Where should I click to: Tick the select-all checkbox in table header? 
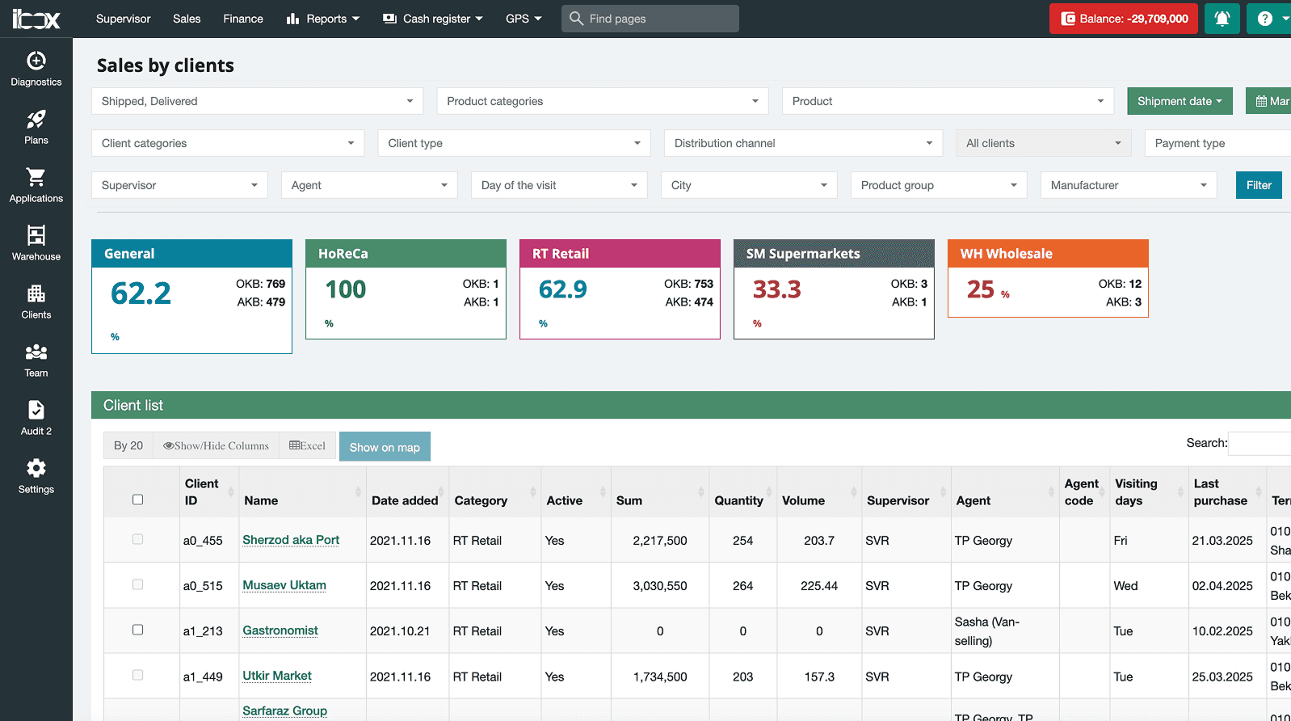point(137,500)
